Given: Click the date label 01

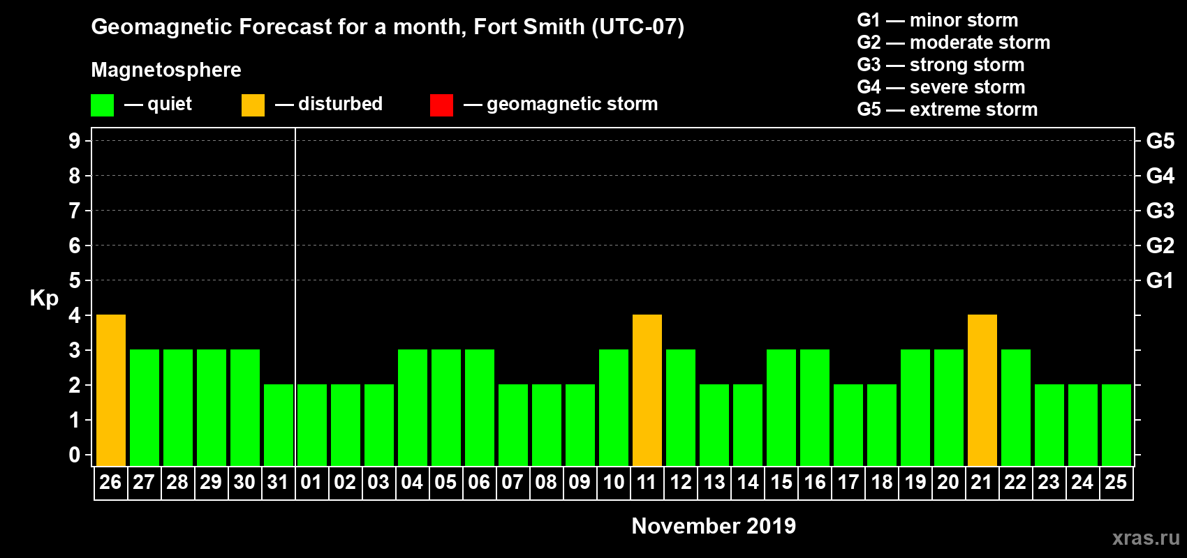Looking at the screenshot, I should [x=311, y=482].
